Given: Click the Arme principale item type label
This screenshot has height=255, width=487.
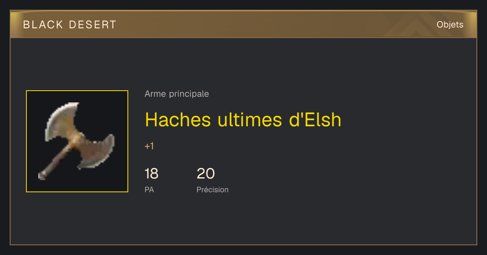Looking at the screenshot, I should [177, 94].
